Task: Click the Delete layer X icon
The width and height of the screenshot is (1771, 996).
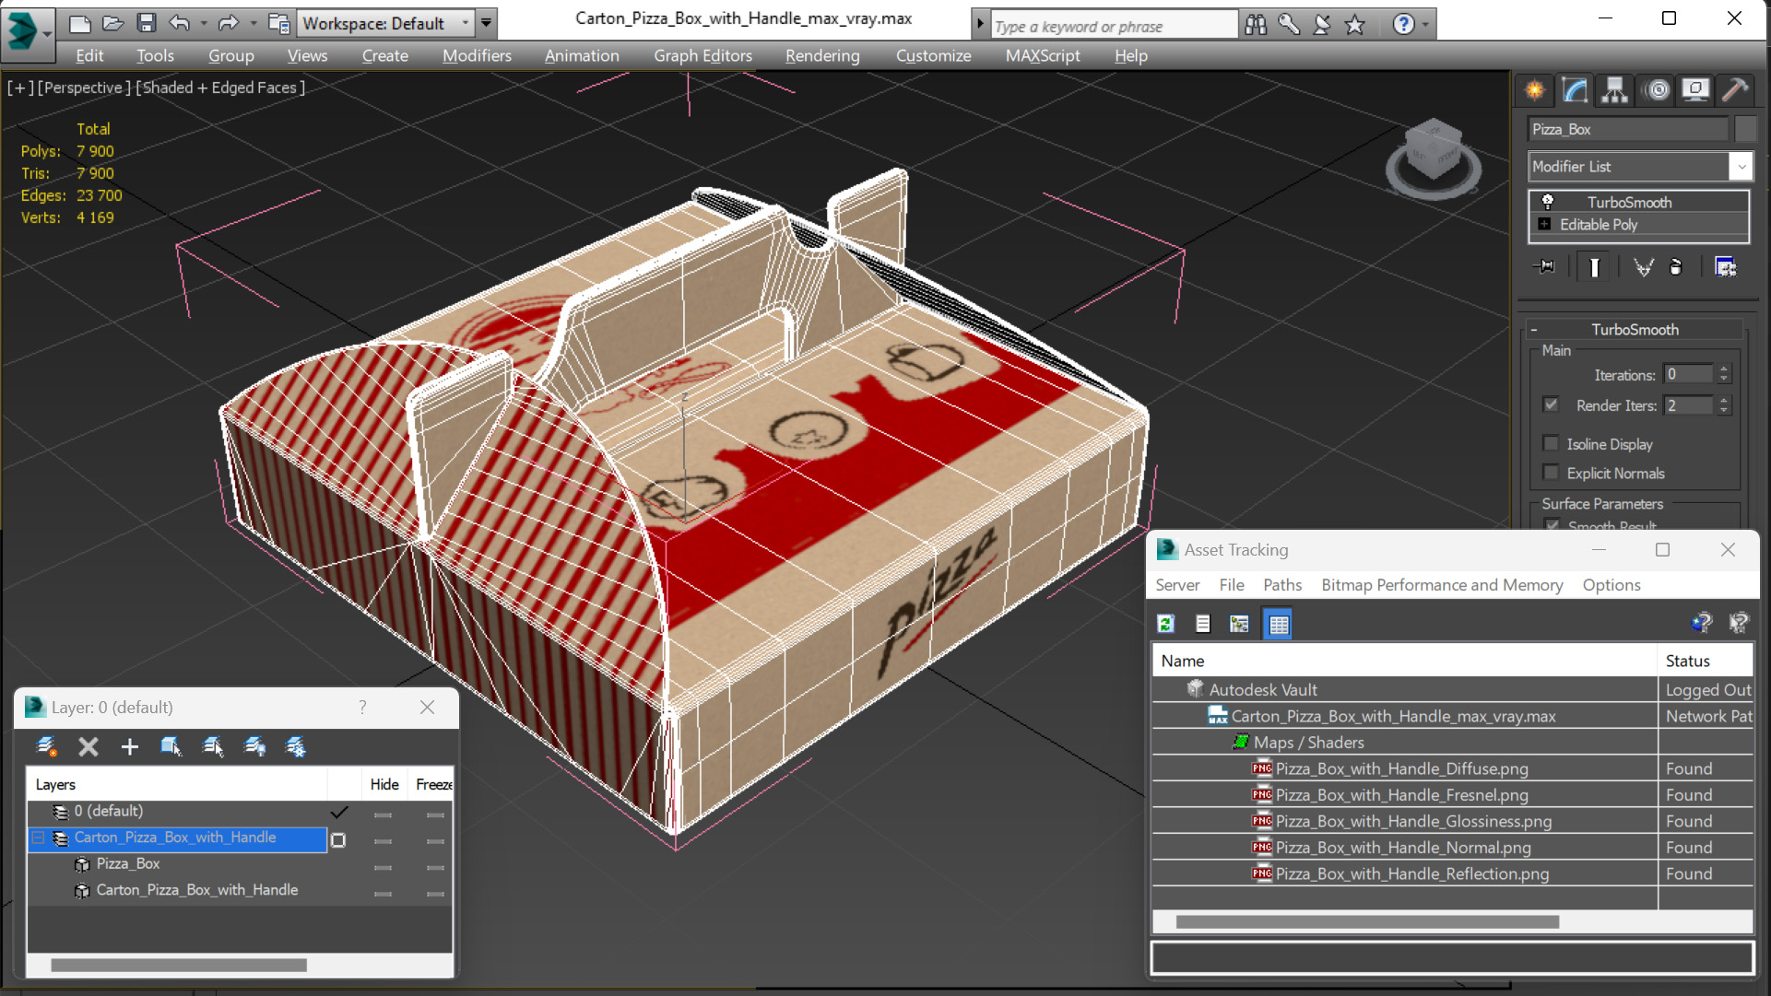Action: [x=88, y=746]
